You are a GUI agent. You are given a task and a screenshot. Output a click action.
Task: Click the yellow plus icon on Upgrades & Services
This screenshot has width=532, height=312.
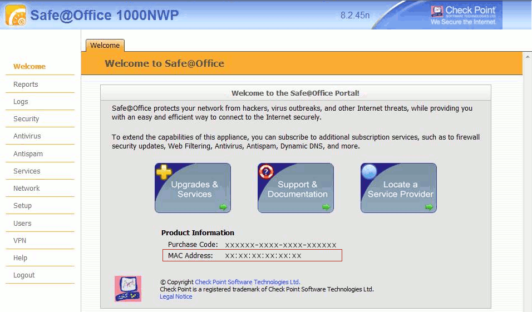(x=164, y=172)
